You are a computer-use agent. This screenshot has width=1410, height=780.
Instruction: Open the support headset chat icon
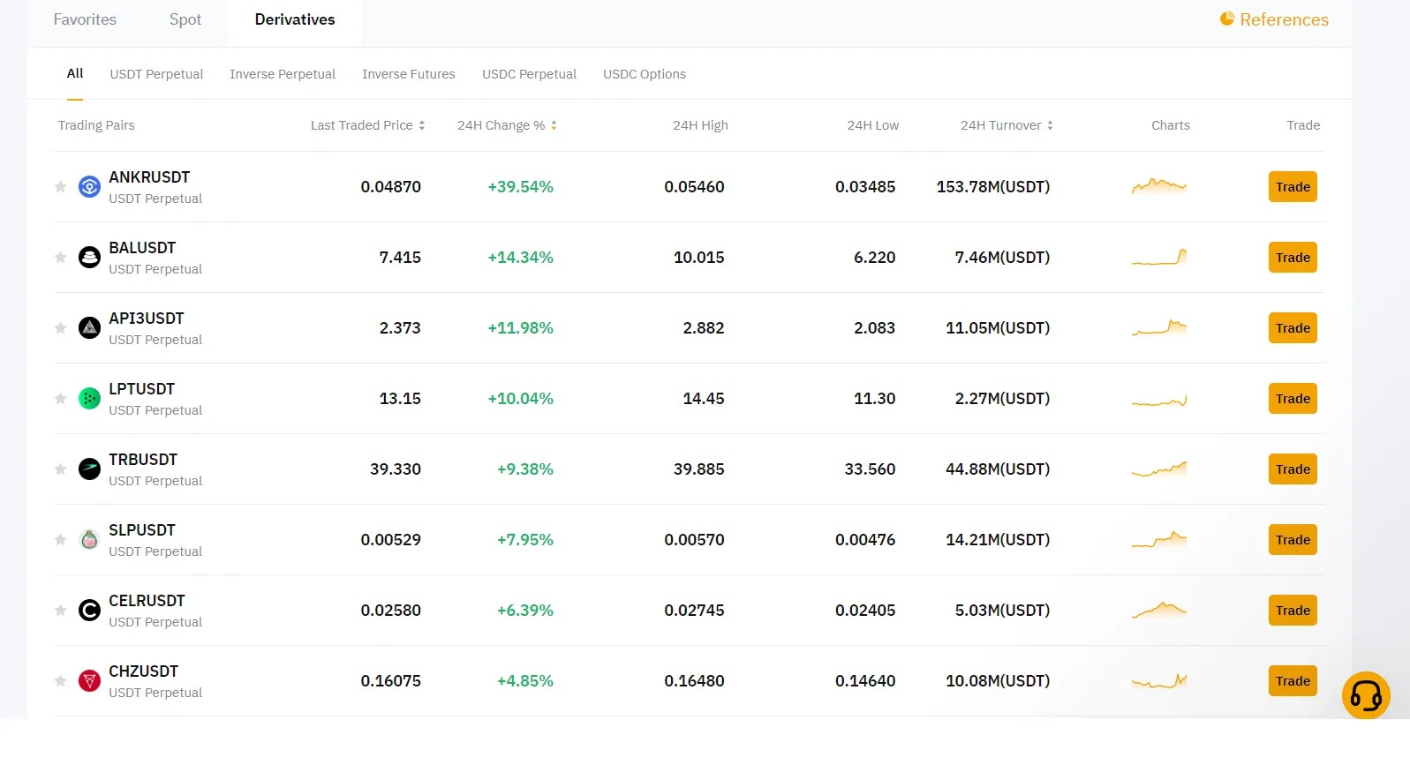[1366, 696]
